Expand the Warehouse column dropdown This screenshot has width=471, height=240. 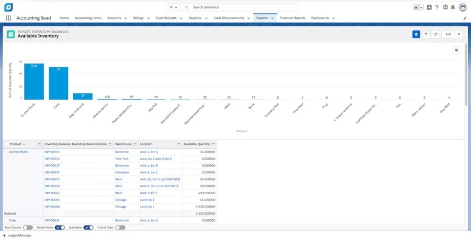tap(135, 144)
